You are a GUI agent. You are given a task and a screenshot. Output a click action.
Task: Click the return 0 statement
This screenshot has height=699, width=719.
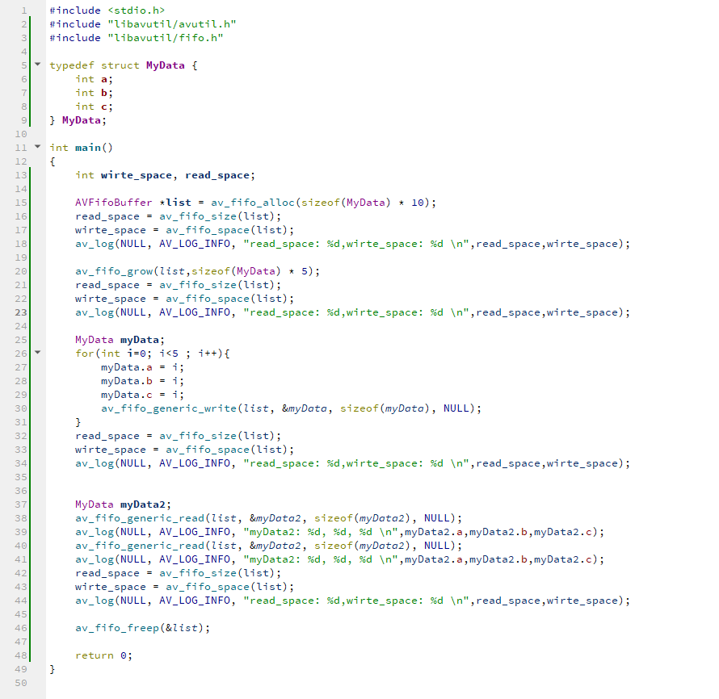(103, 655)
